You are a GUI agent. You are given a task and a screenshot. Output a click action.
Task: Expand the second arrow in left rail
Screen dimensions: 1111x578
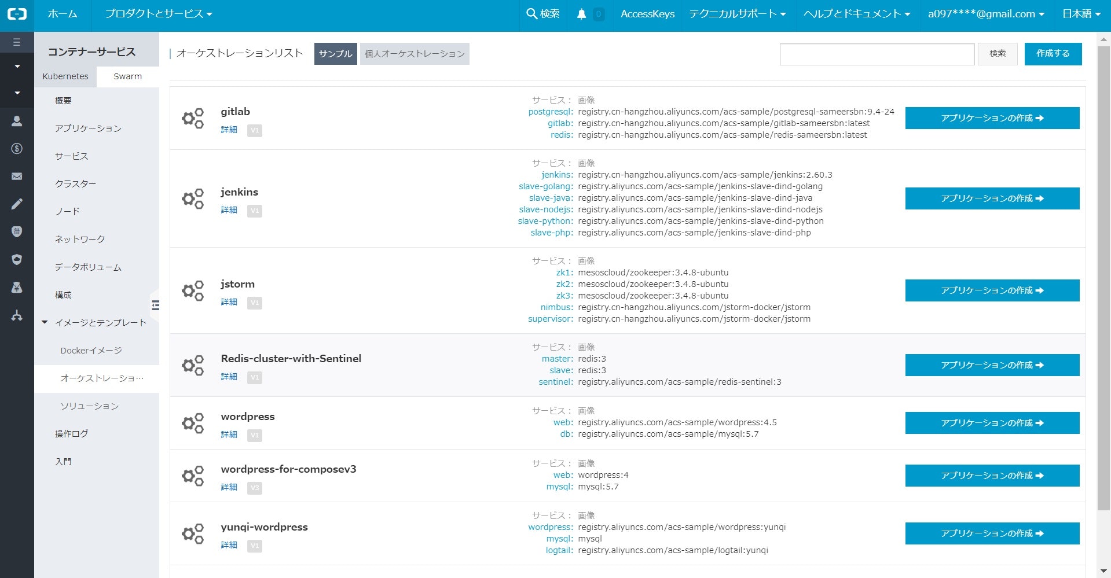click(x=17, y=93)
